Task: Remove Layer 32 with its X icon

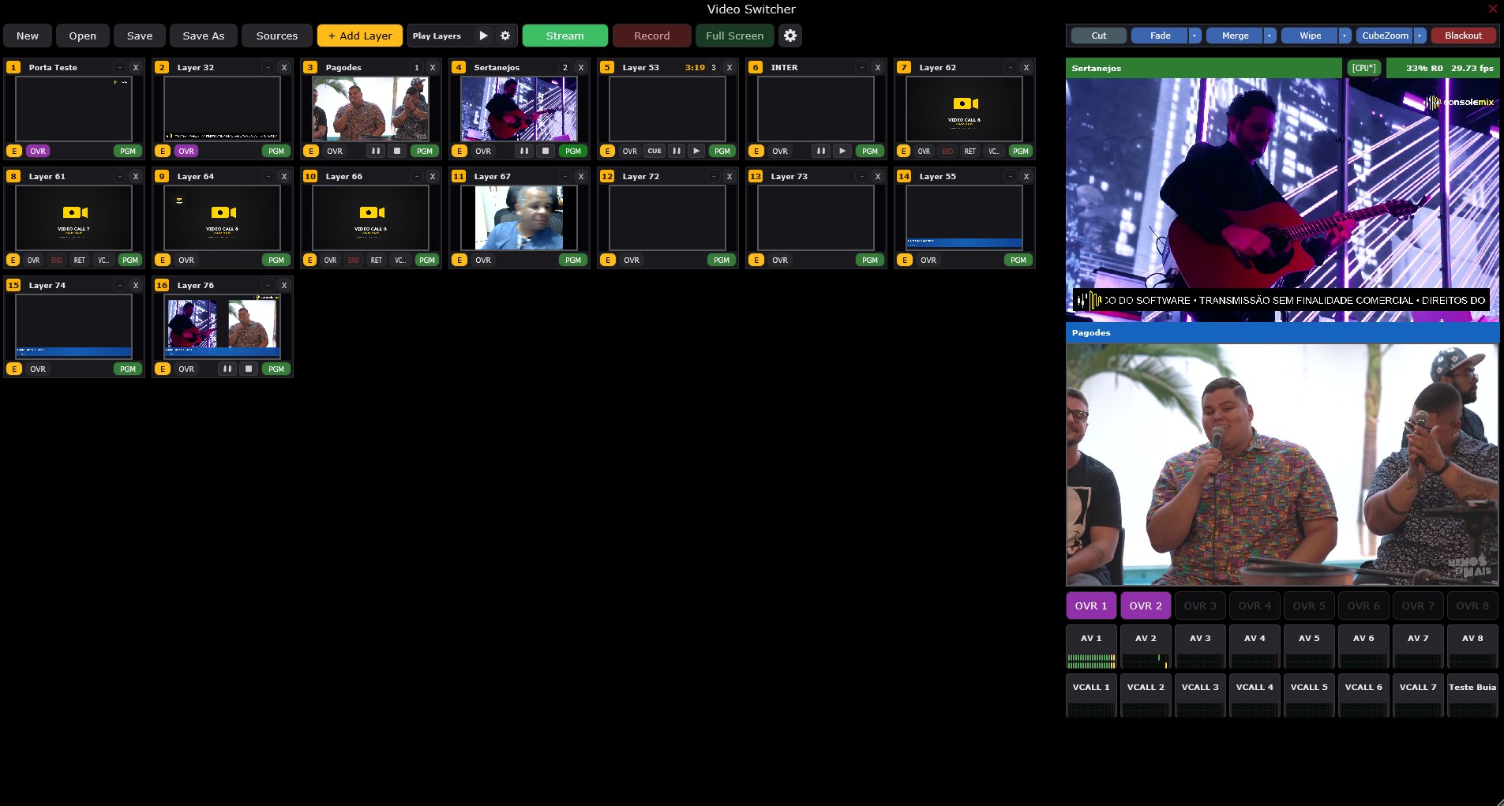Action: click(x=284, y=67)
